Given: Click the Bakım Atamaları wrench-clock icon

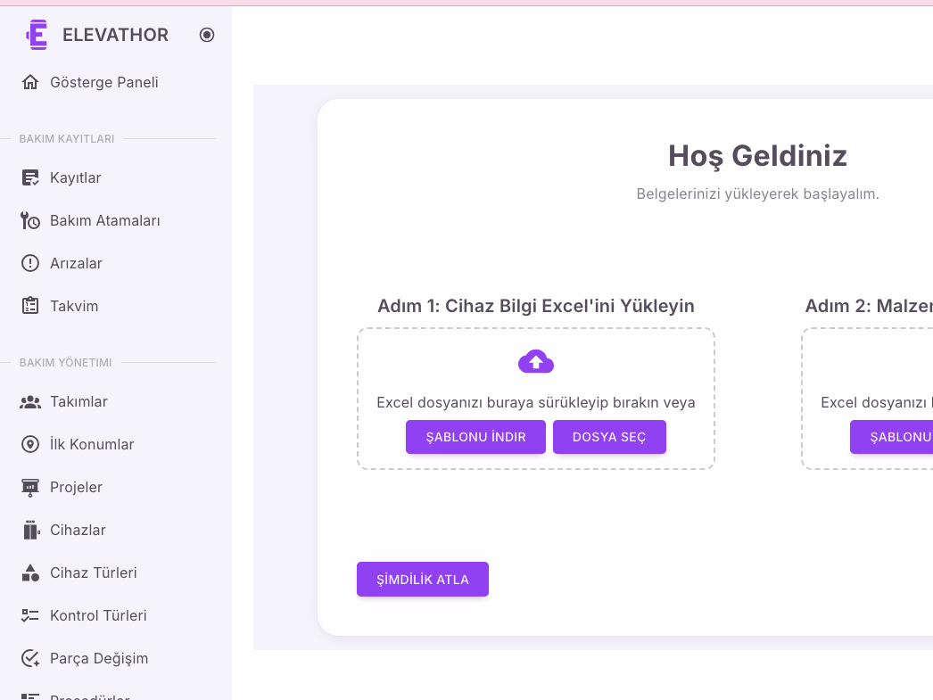Looking at the screenshot, I should [30, 221].
